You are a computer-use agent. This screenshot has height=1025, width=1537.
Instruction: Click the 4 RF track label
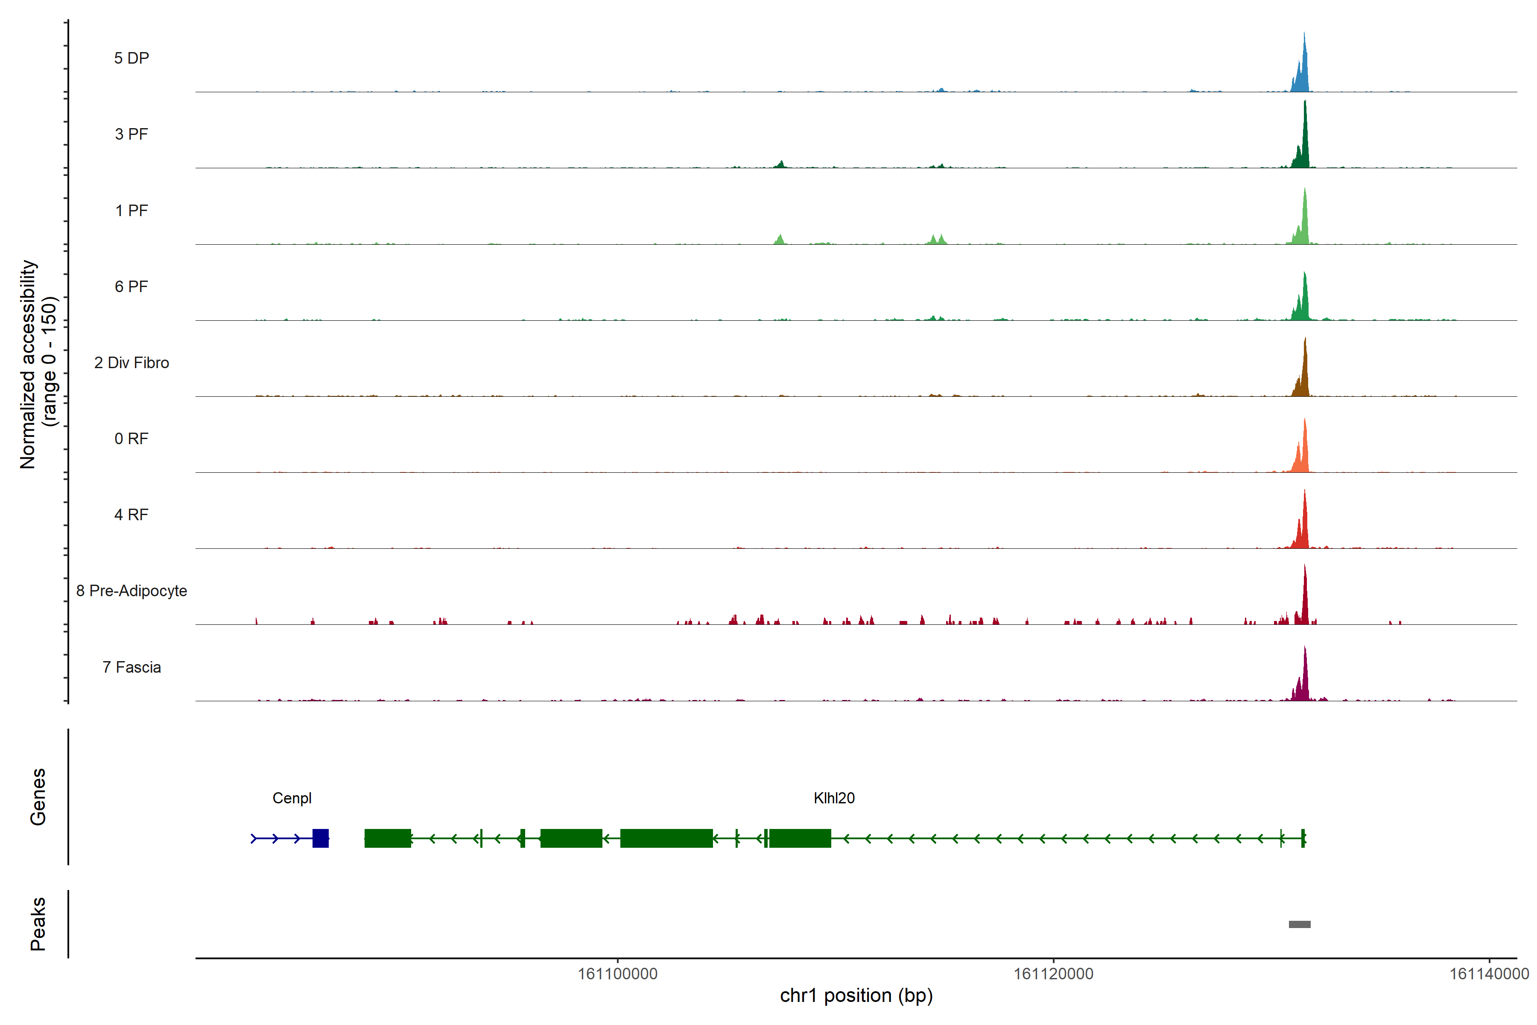(131, 515)
